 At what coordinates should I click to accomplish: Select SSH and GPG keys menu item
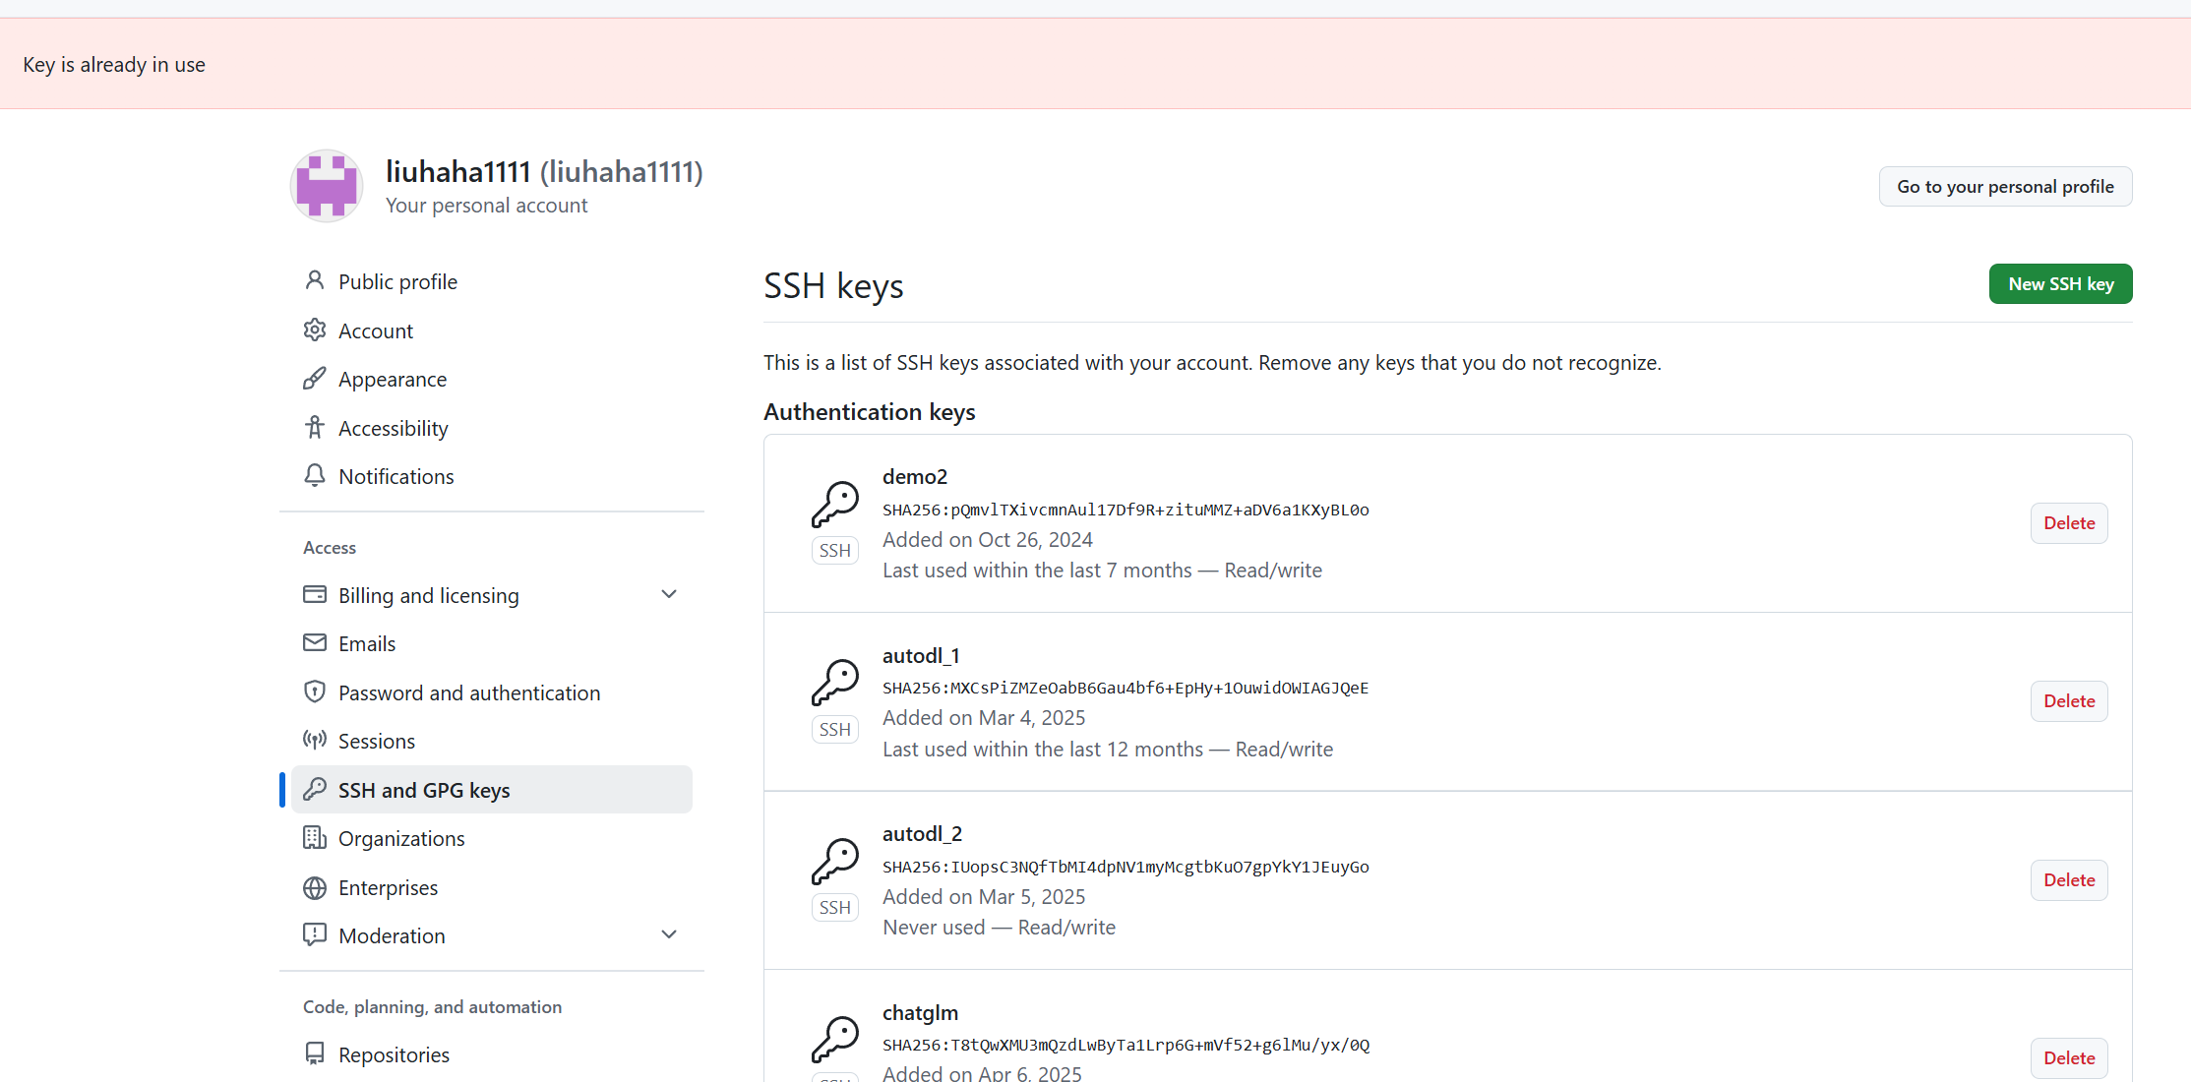(424, 790)
